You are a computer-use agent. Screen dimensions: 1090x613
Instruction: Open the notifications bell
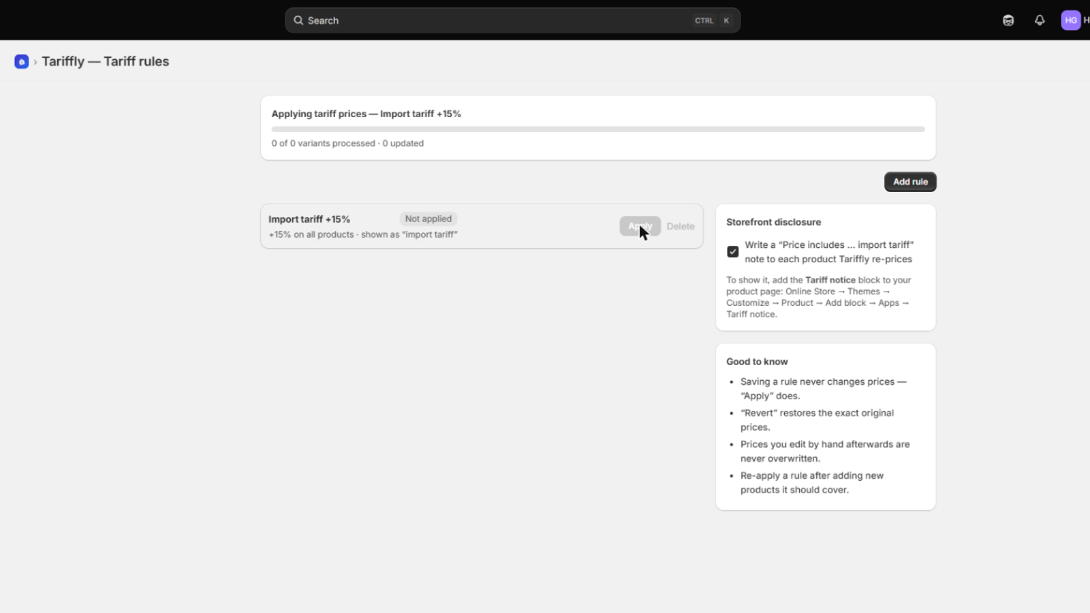pos(1040,20)
